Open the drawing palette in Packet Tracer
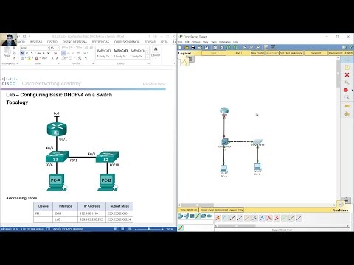Viewport: 354px width, 265px height. 266,47
